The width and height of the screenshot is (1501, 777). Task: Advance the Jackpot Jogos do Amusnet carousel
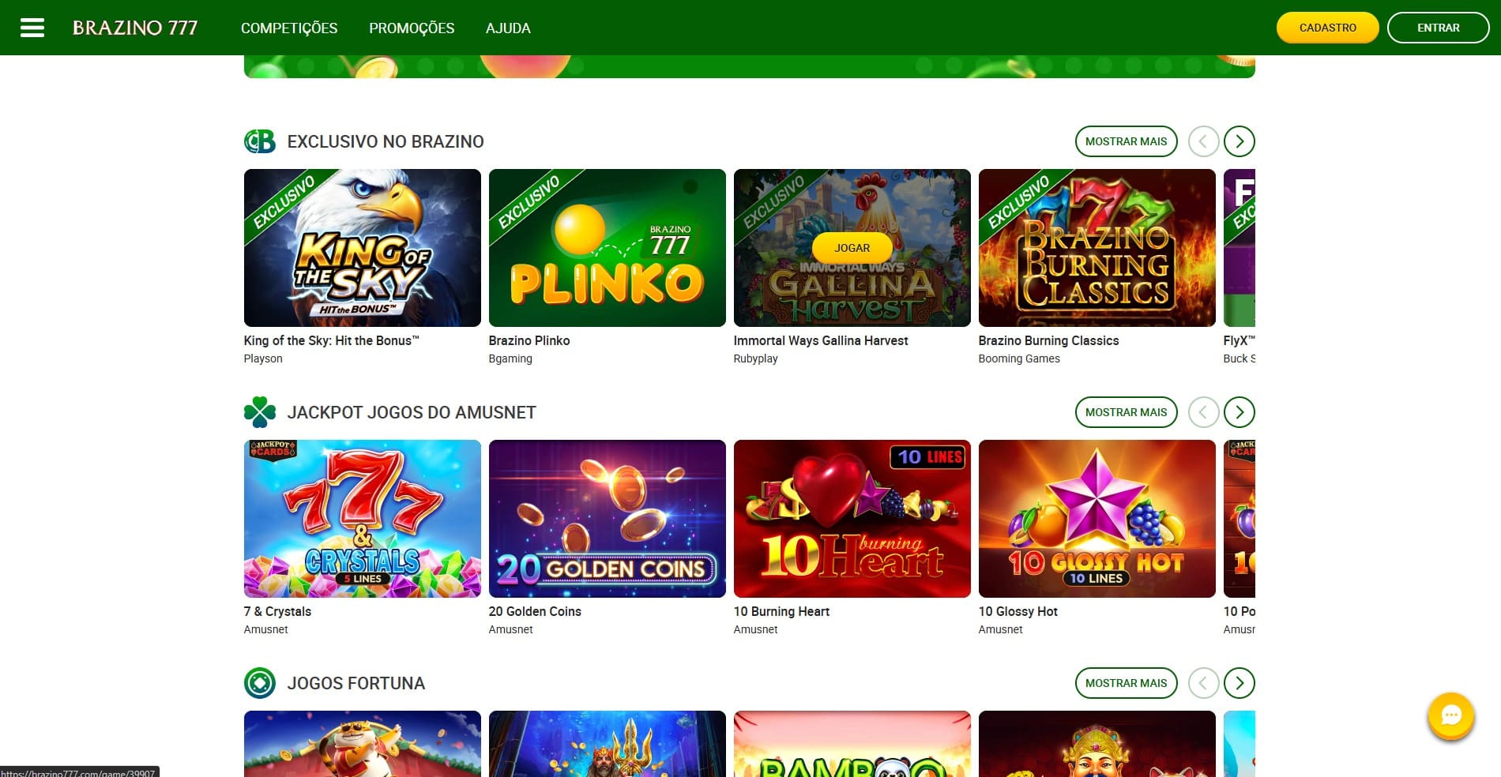[1239, 412]
